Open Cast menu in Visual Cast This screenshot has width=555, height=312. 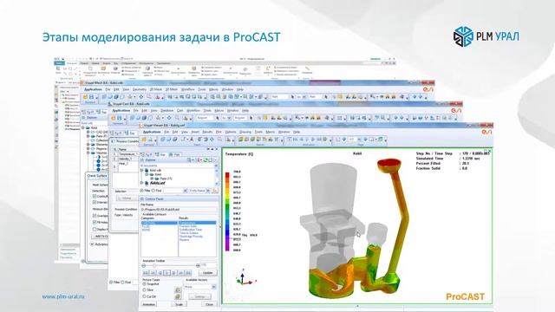[x=180, y=111]
